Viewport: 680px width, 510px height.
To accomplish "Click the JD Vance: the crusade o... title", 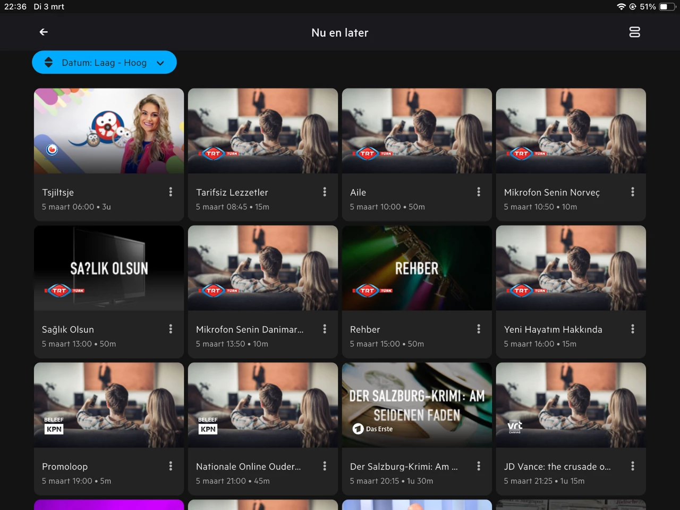I will tap(557, 466).
